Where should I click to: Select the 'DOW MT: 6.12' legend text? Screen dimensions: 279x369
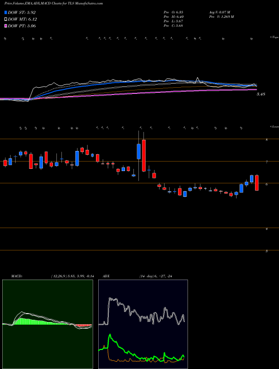pos(22,20)
